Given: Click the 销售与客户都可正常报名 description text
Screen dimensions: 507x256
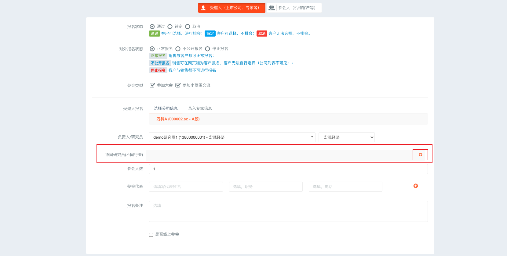Looking at the screenshot, I should click(191, 56).
